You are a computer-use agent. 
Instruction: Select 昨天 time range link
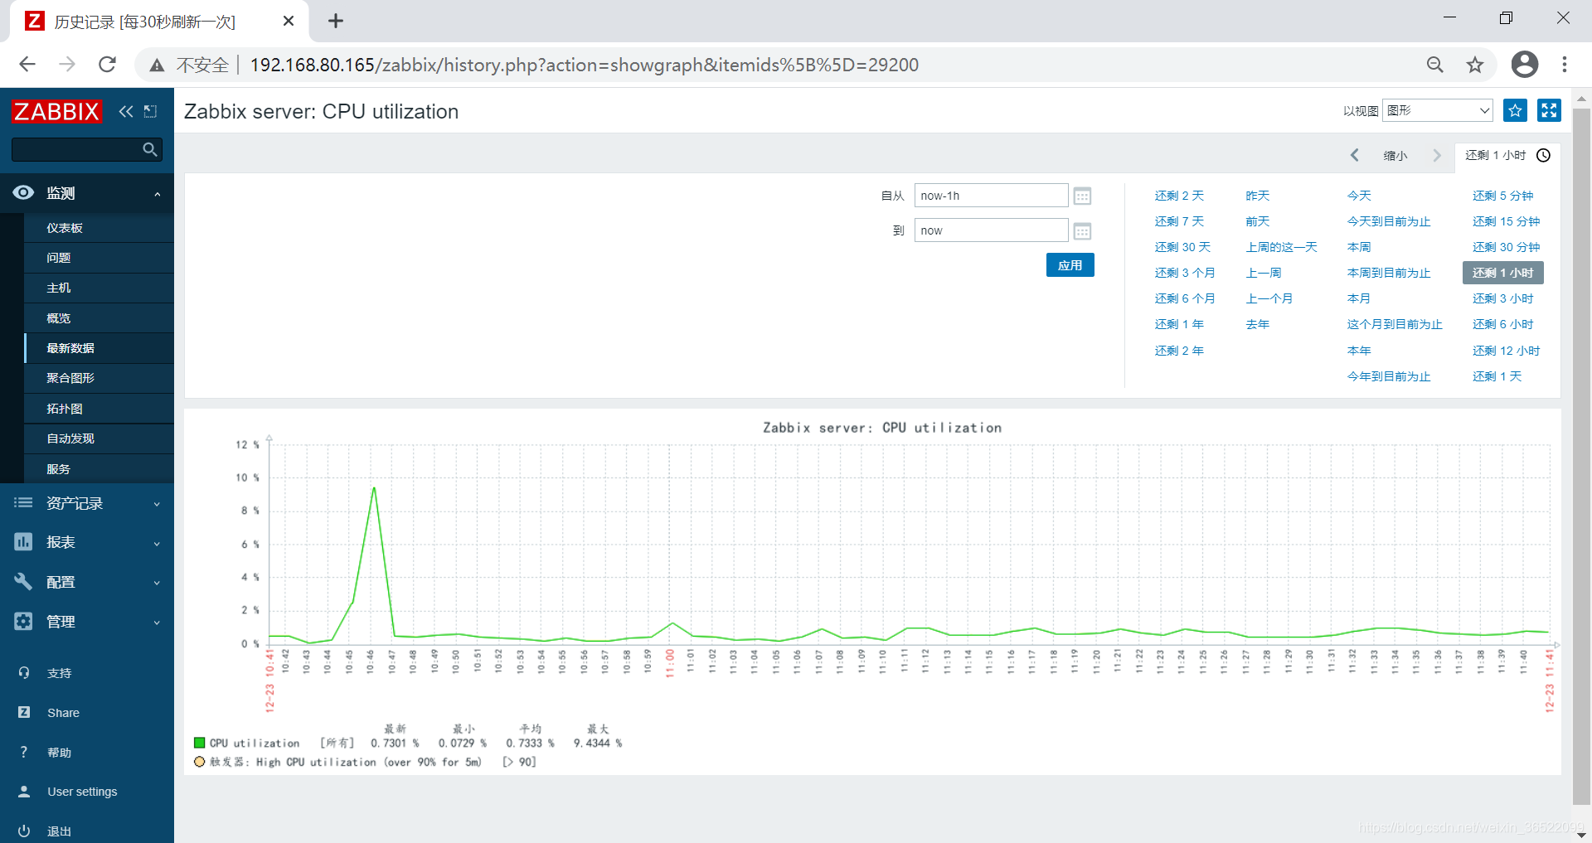coord(1257,196)
